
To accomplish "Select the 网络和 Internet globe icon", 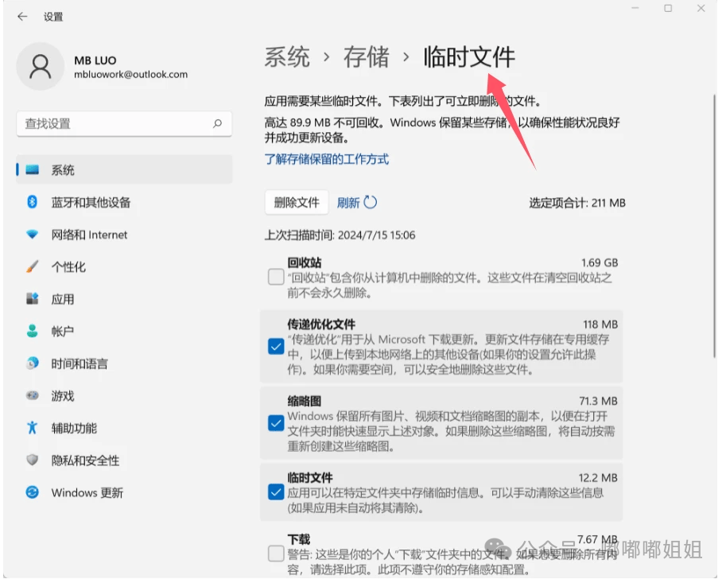I will click(x=31, y=235).
